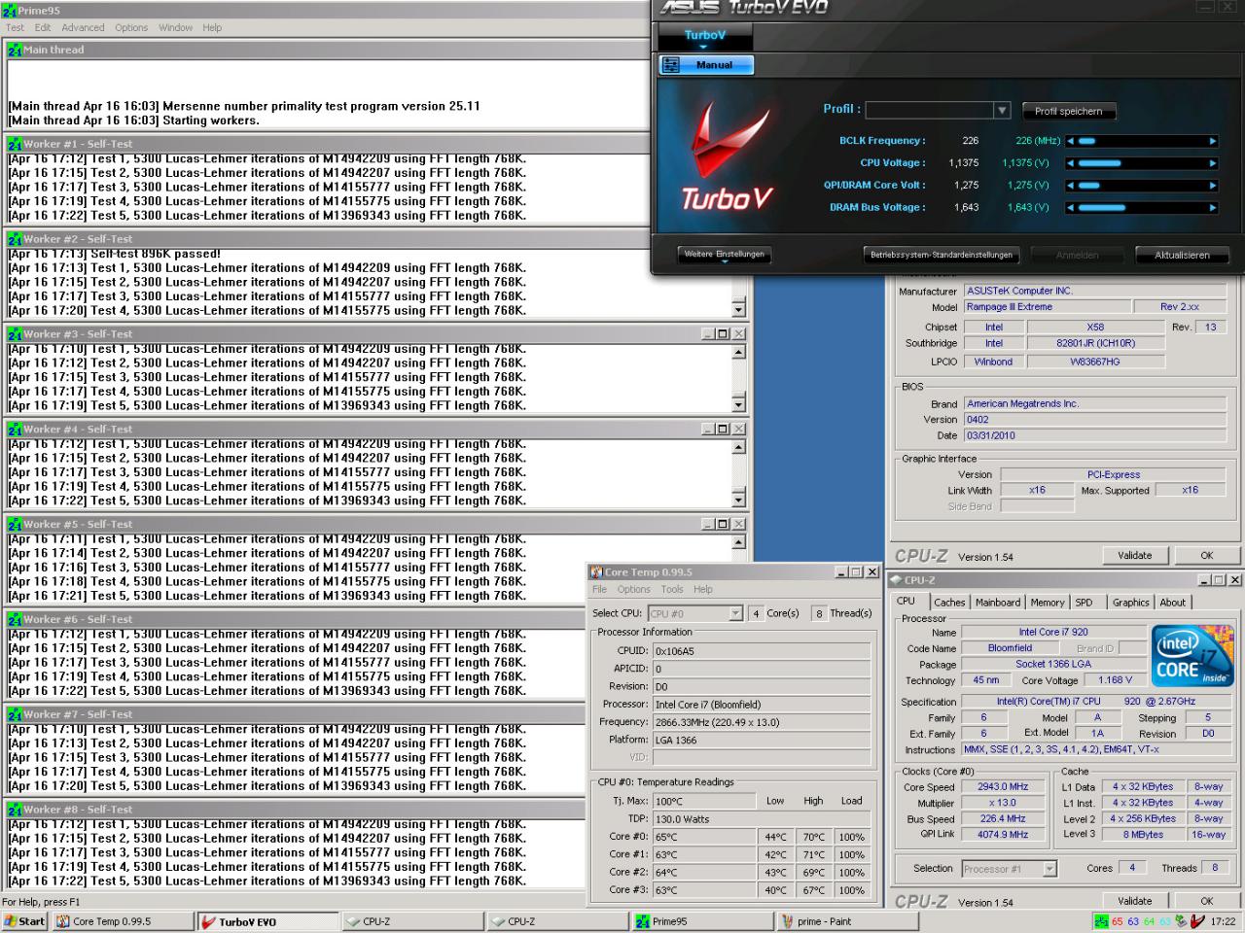Increase QPI/DRAM Core Volt using right arrow
Image resolution: width=1245 pixels, height=933 pixels.
pyautogui.click(x=1213, y=186)
